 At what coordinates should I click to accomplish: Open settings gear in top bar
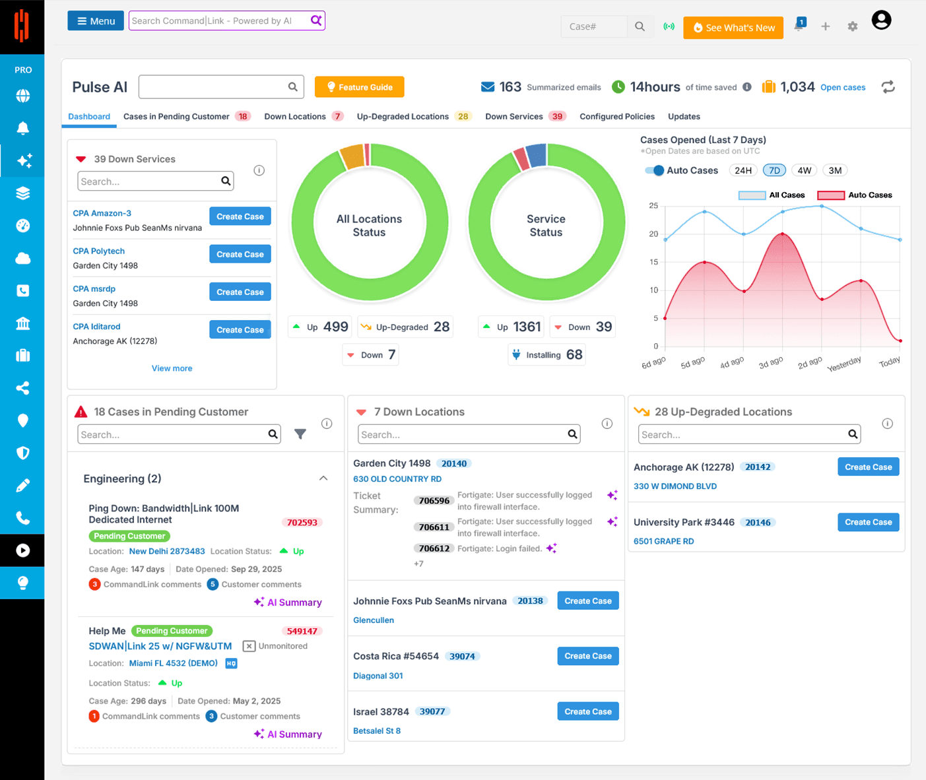[853, 26]
